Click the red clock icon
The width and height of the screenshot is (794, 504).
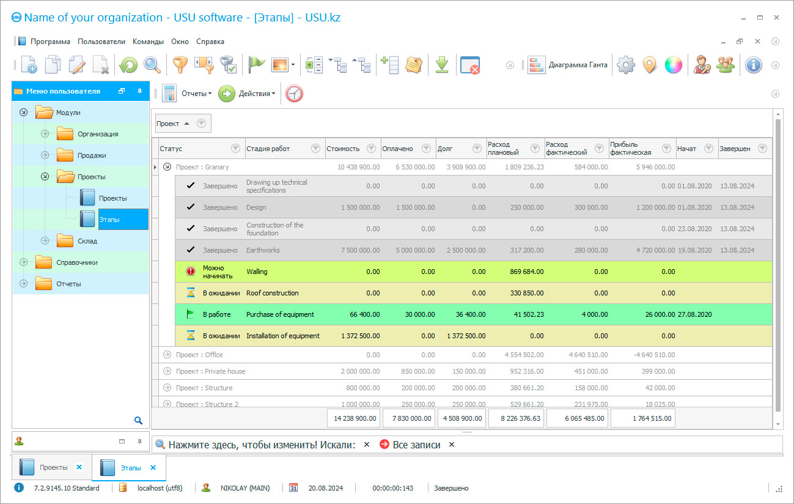294,94
